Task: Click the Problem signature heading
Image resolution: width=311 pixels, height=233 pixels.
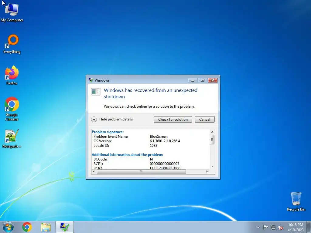Action: [108, 132]
